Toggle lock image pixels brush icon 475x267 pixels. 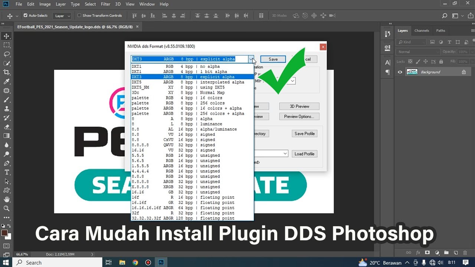coord(418,62)
